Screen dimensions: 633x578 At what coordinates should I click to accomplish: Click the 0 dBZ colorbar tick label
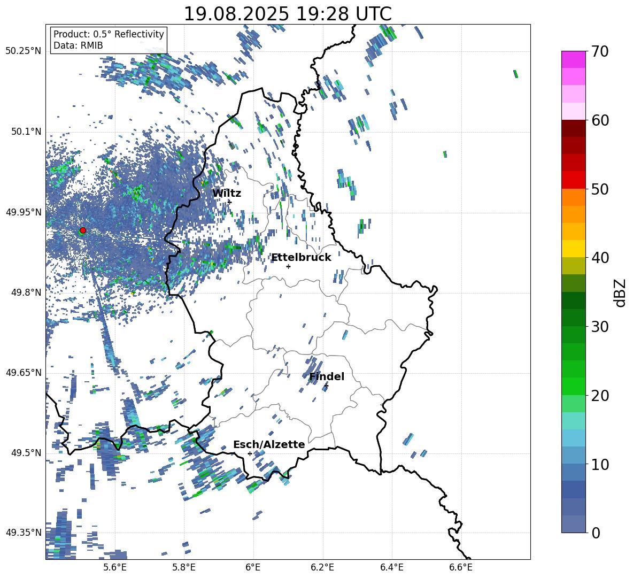(596, 533)
